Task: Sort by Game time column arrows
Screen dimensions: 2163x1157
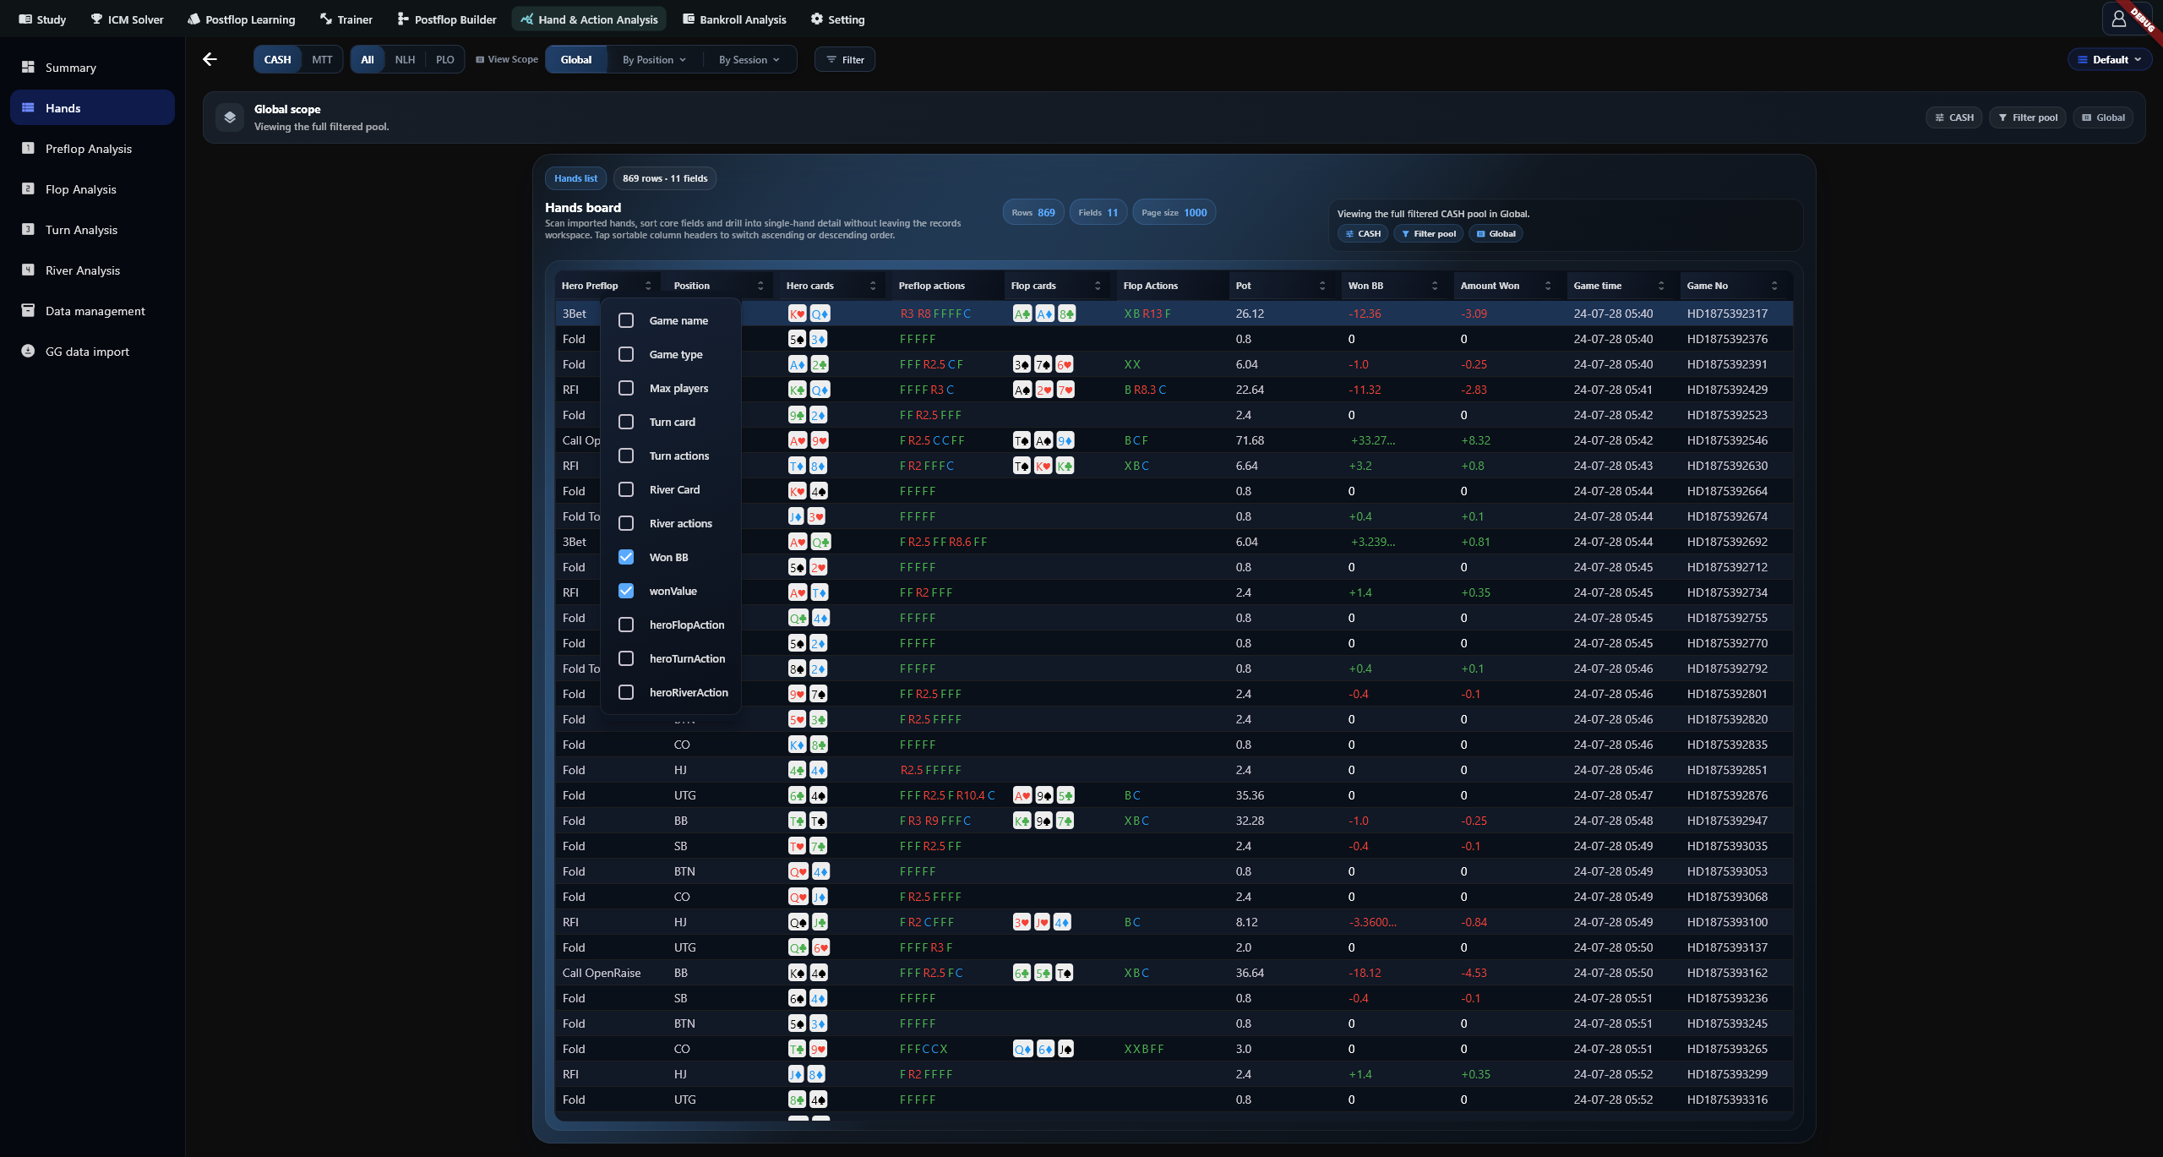Action: pos(1661,286)
